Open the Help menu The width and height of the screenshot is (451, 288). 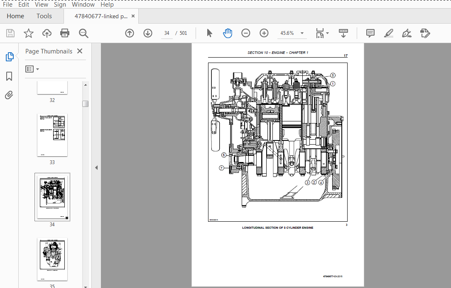(x=107, y=5)
